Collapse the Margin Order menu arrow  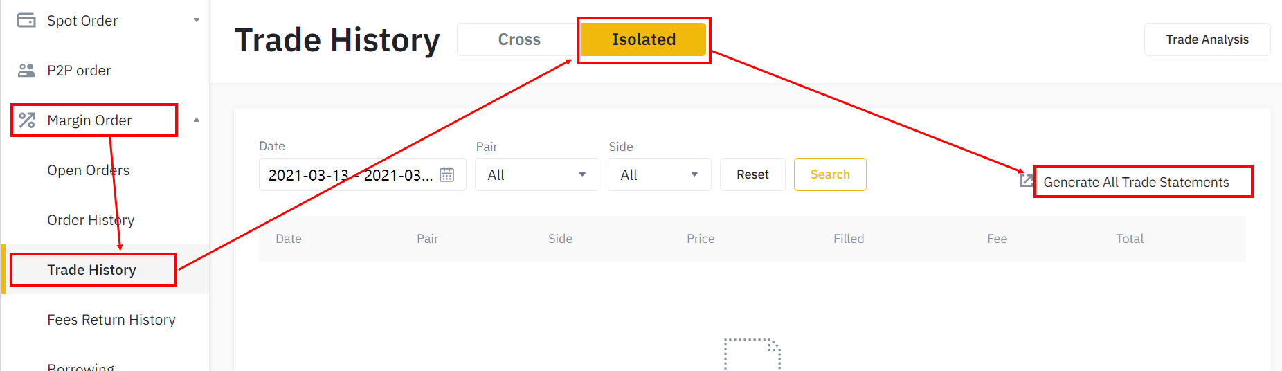pos(197,120)
